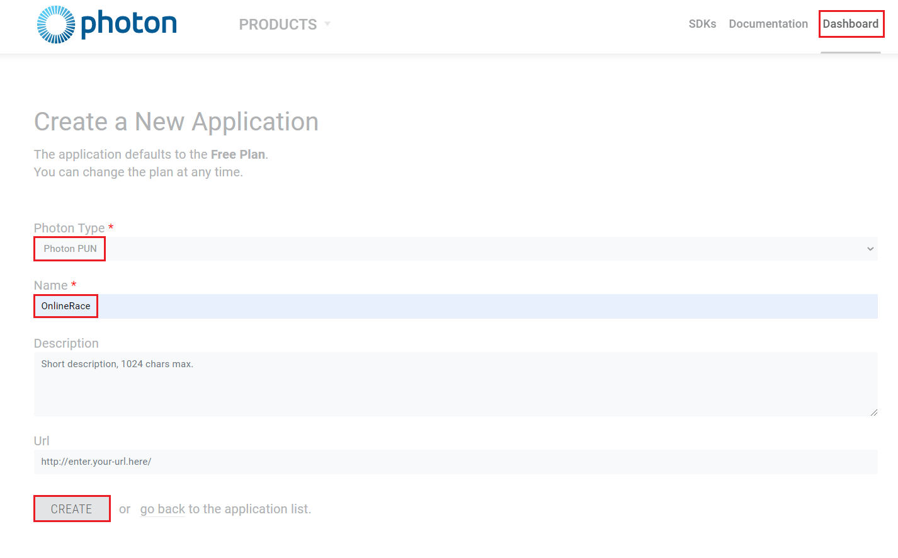Open the PRODUCTS menu
This screenshot has height=558, width=898.
click(278, 24)
